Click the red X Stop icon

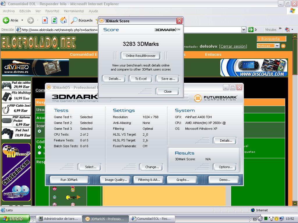tap(45, 20)
